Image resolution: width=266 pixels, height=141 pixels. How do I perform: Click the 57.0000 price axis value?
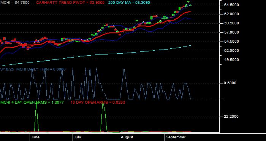[231, 32]
